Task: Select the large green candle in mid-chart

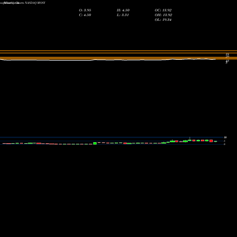Action: pyautogui.click(x=95, y=143)
